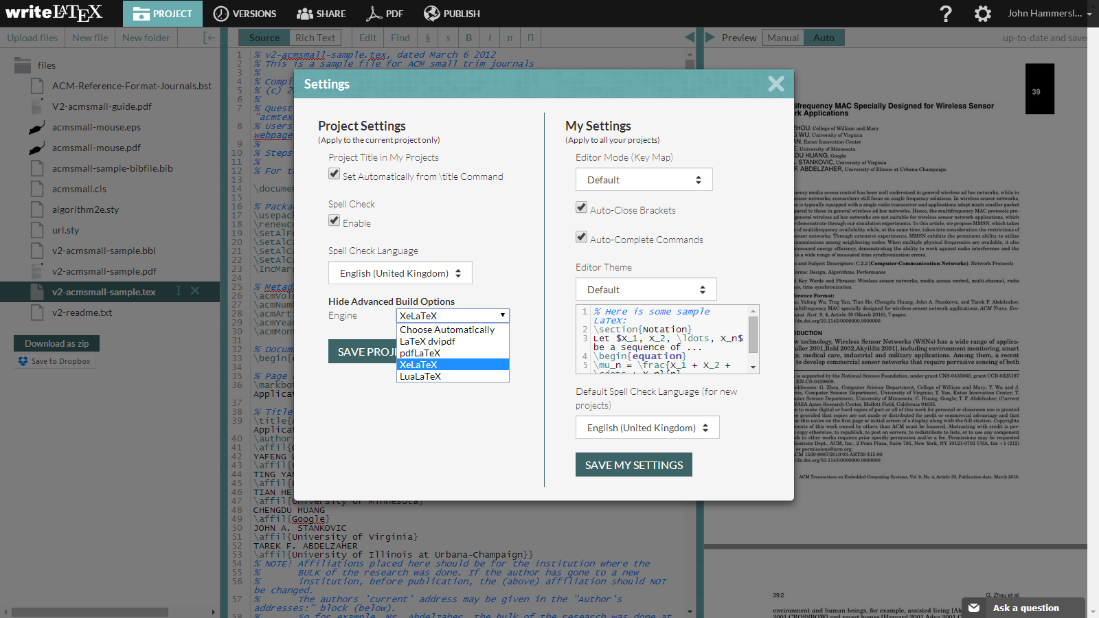
Task: Click the Bold B toolbar button
Action: click(x=468, y=38)
